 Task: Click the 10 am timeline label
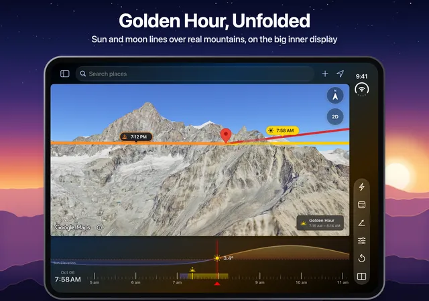[x=301, y=282]
